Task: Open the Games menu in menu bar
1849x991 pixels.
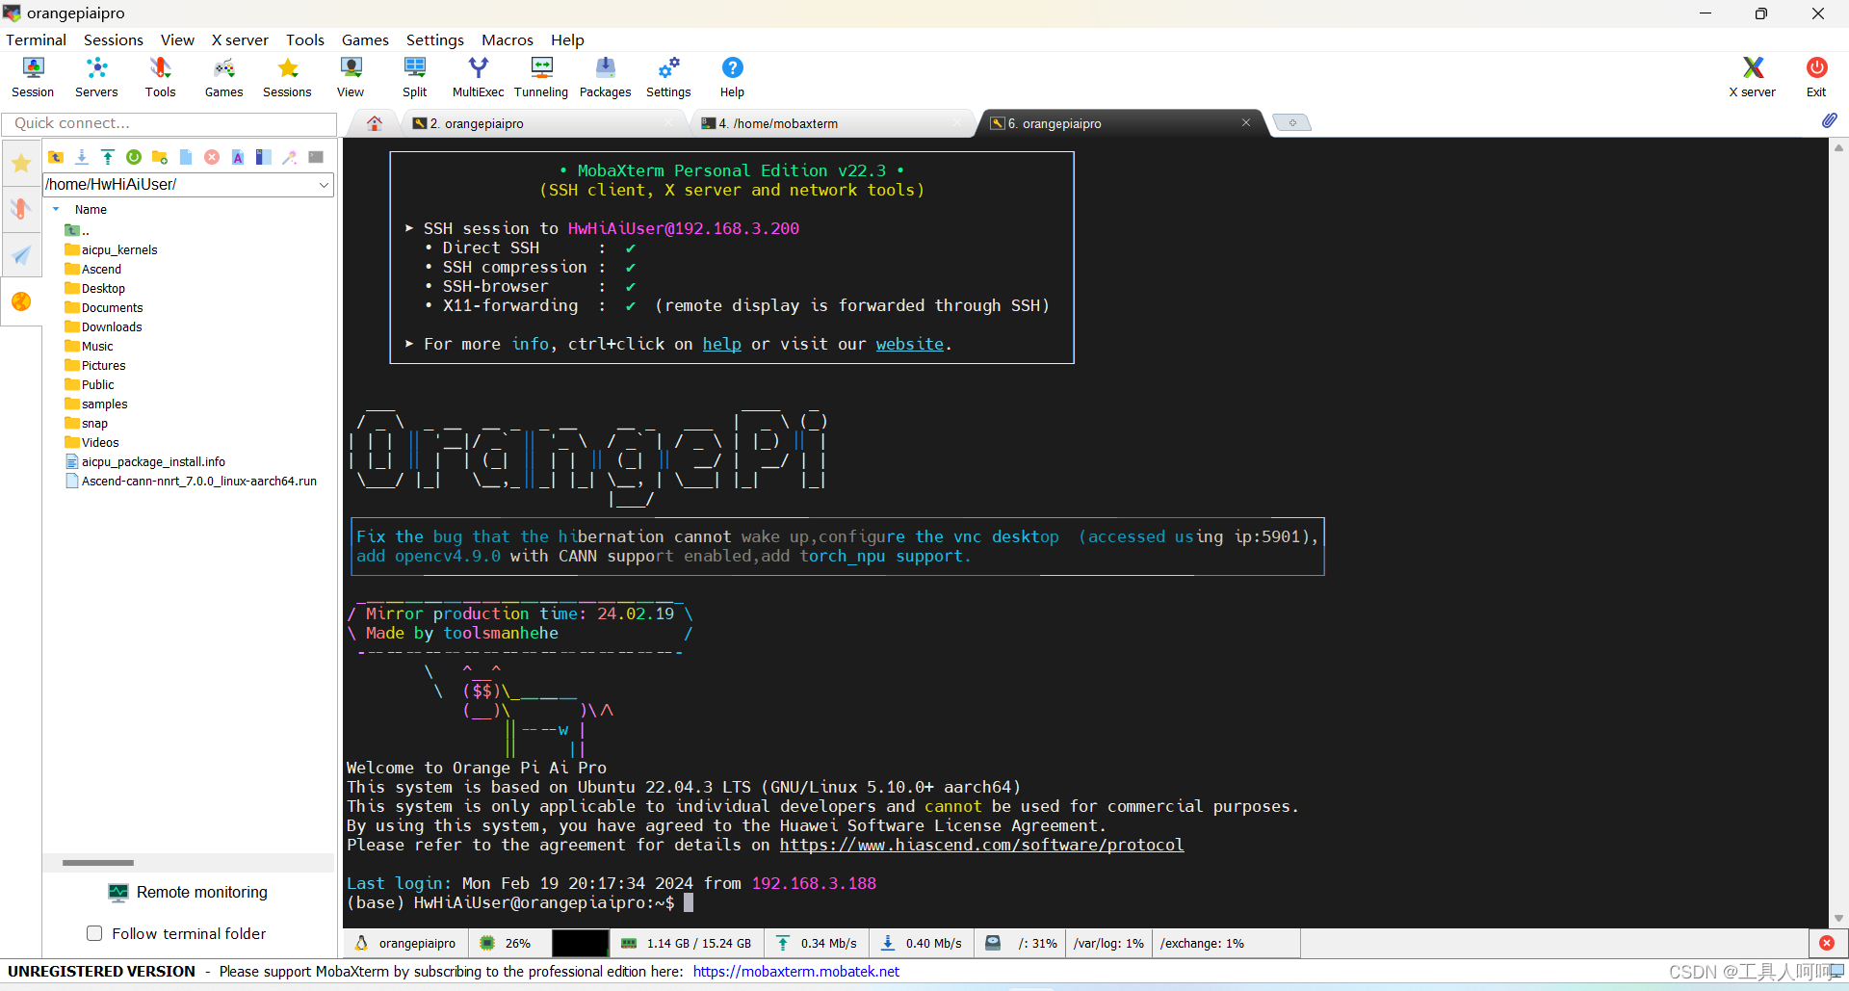Action: pyautogui.click(x=365, y=39)
